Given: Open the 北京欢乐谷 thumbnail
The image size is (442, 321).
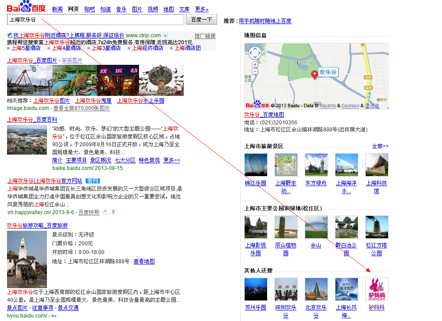Looking at the screenshot, I should coord(316,289).
